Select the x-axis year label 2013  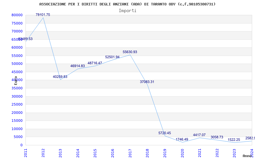click(x=60, y=153)
